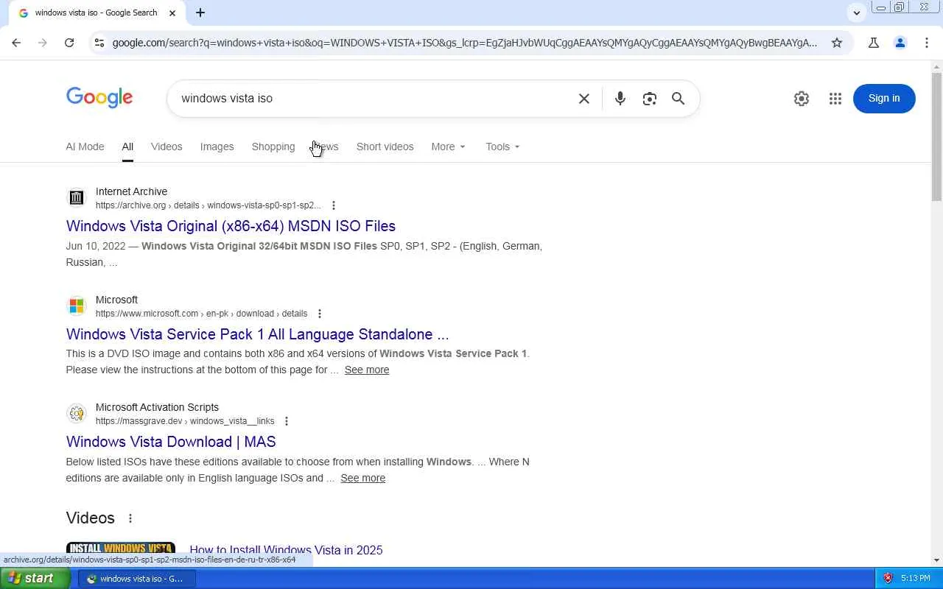This screenshot has width=943, height=589.
Task: Open Chrome Labs flask icon
Action: [874, 43]
